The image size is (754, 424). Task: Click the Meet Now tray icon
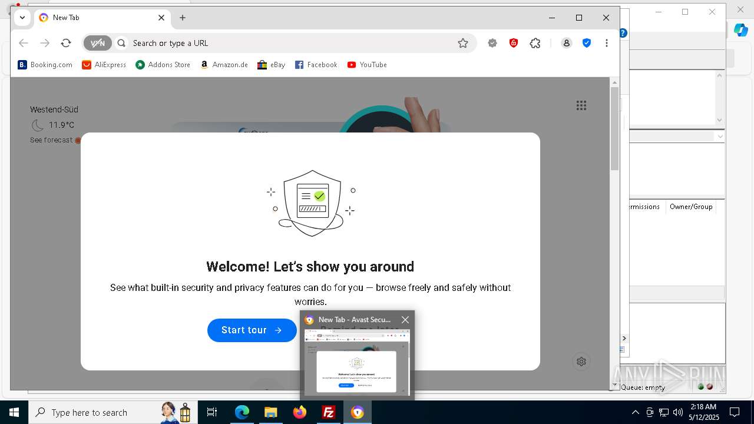(650, 412)
